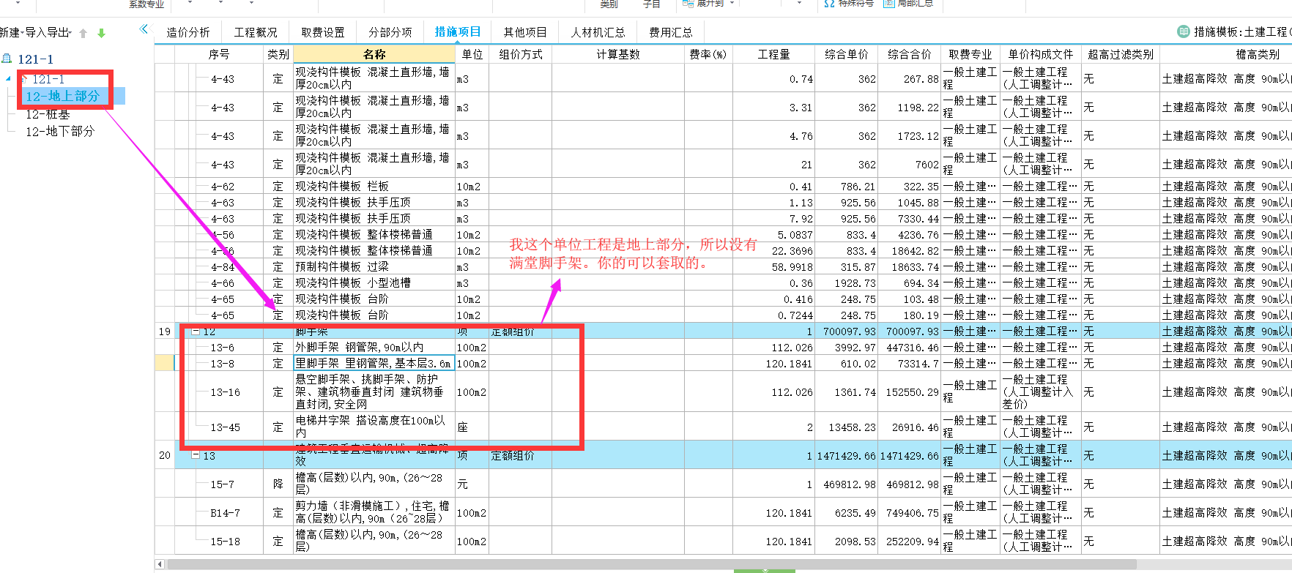This screenshot has height=573, width=1292.
Task: Click quantity value 58.9918 in 过梁 row
Action: click(774, 267)
